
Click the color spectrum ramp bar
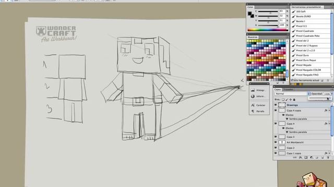click(x=268, y=30)
